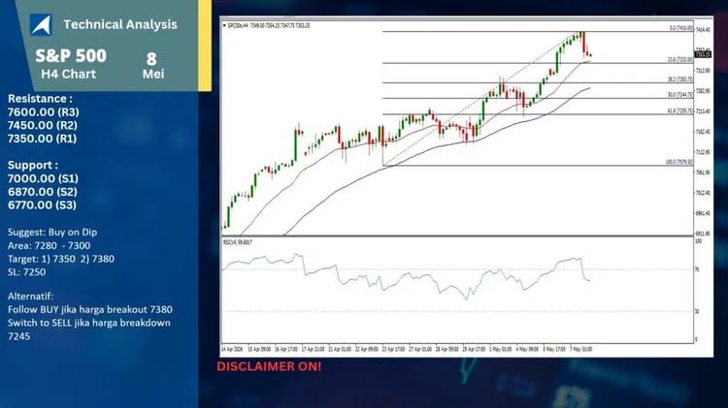Click the '1 May 01:00' time axis label
This screenshot has height=408, width=728.
pos(501,349)
